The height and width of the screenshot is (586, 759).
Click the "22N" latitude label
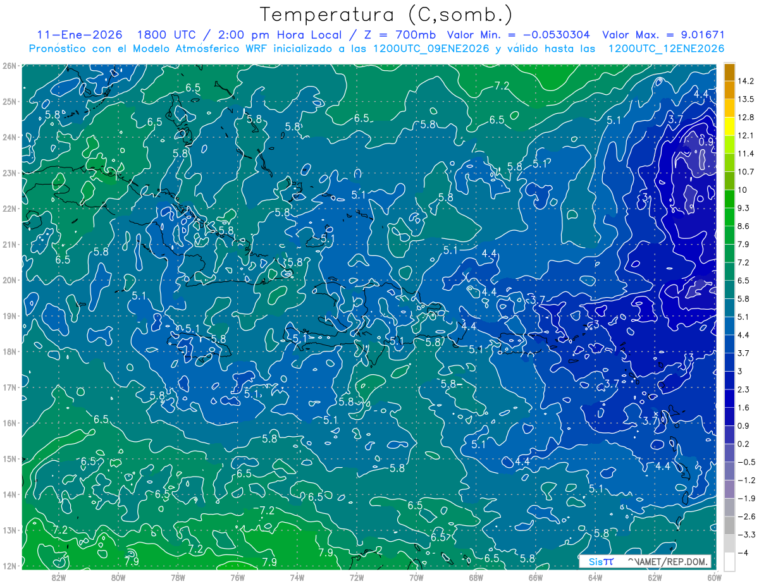click(9, 208)
